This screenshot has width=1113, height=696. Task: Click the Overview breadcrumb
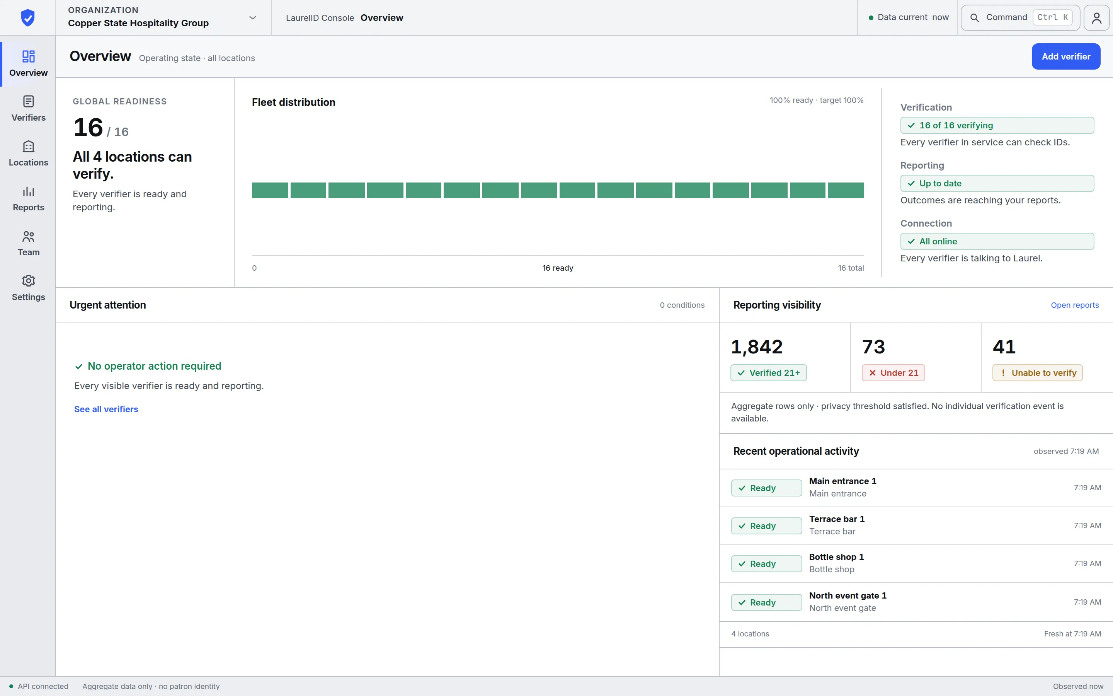click(x=382, y=17)
